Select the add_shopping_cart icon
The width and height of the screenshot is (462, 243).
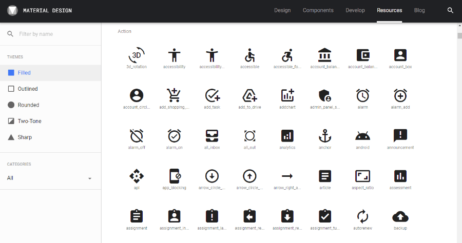tap(174, 95)
